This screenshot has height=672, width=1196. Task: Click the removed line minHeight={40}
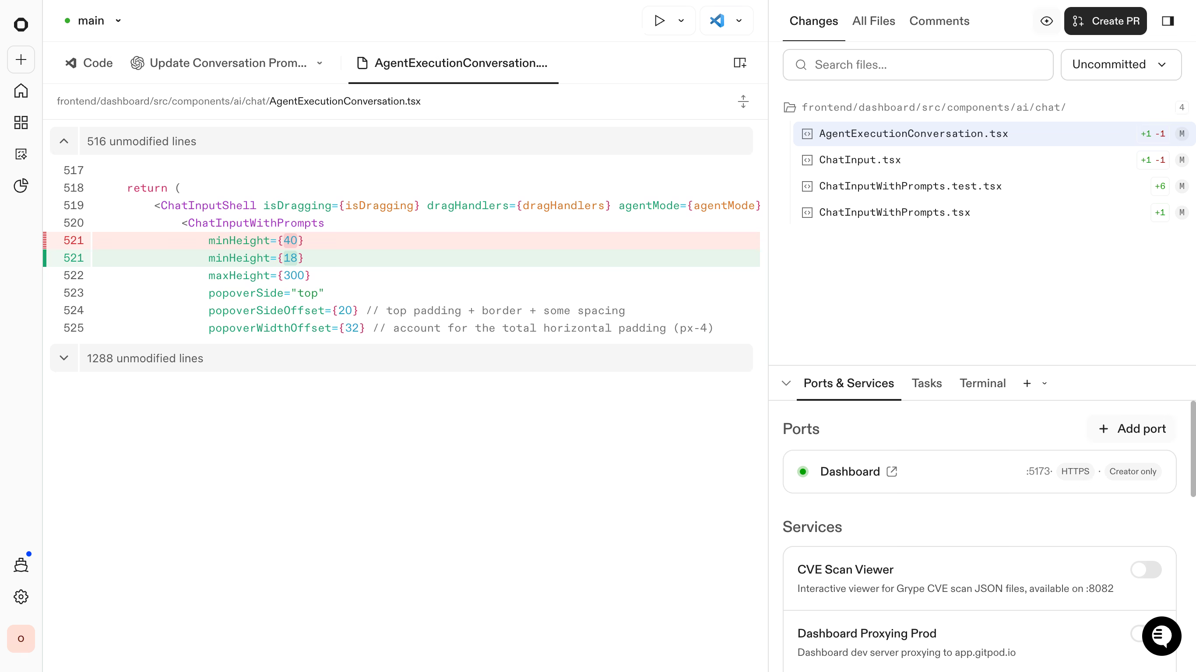[x=402, y=240]
